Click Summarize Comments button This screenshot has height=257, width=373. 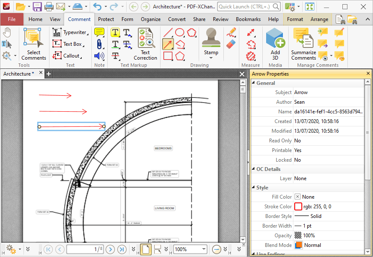click(303, 44)
